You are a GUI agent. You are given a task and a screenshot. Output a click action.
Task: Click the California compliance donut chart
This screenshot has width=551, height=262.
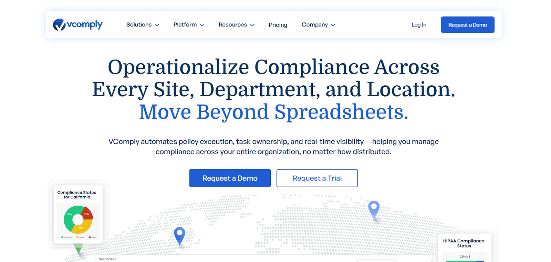click(78, 220)
